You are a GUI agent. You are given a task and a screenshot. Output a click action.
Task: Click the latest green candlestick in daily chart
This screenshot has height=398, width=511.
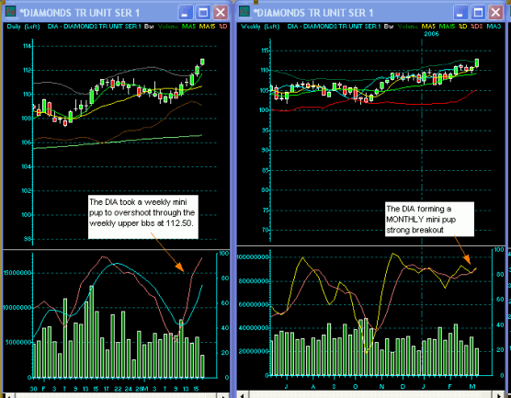coord(202,62)
